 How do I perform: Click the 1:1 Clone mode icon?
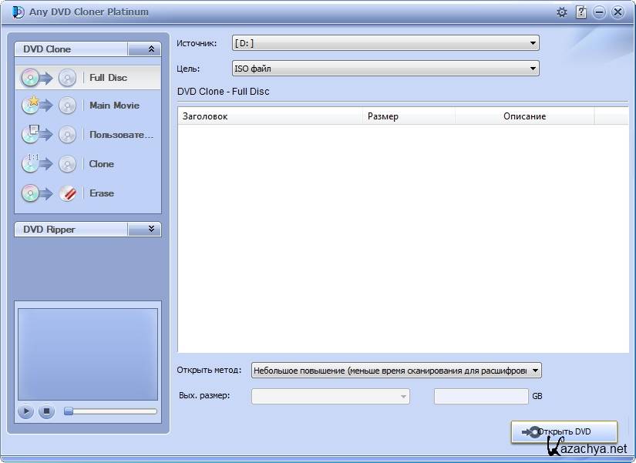point(49,164)
